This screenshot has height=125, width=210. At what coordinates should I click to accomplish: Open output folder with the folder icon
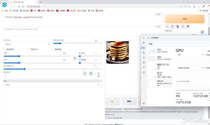112,101
